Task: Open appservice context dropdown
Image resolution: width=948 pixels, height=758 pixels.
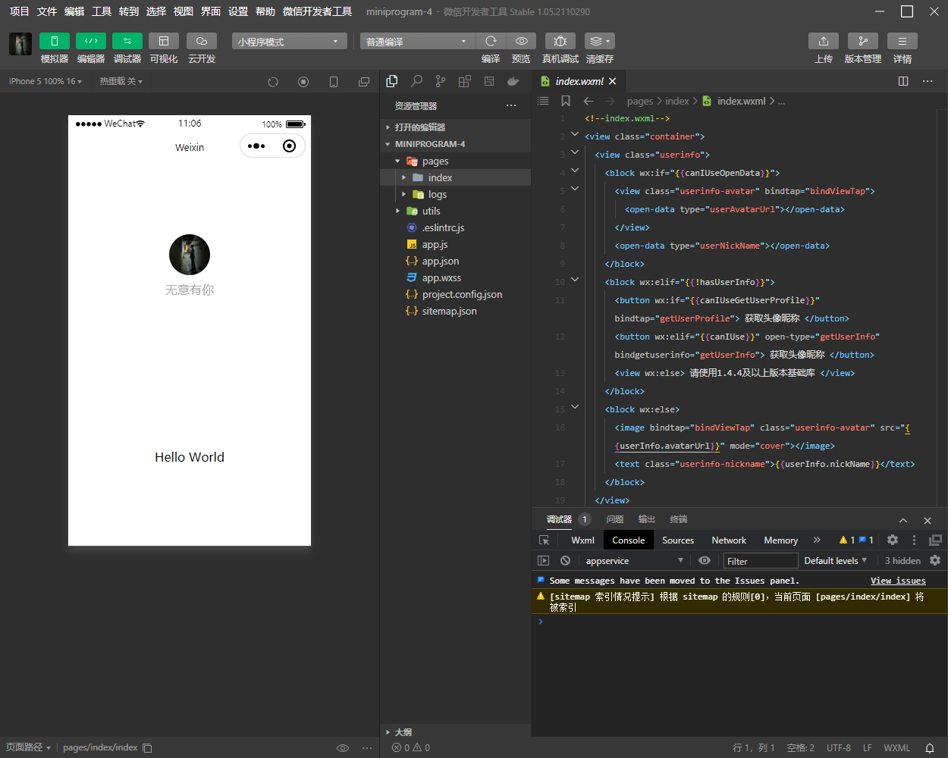Action: 634,561
